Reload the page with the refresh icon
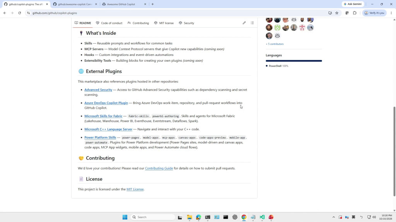Viewport: 396px width, 222px height. (19, 13)
